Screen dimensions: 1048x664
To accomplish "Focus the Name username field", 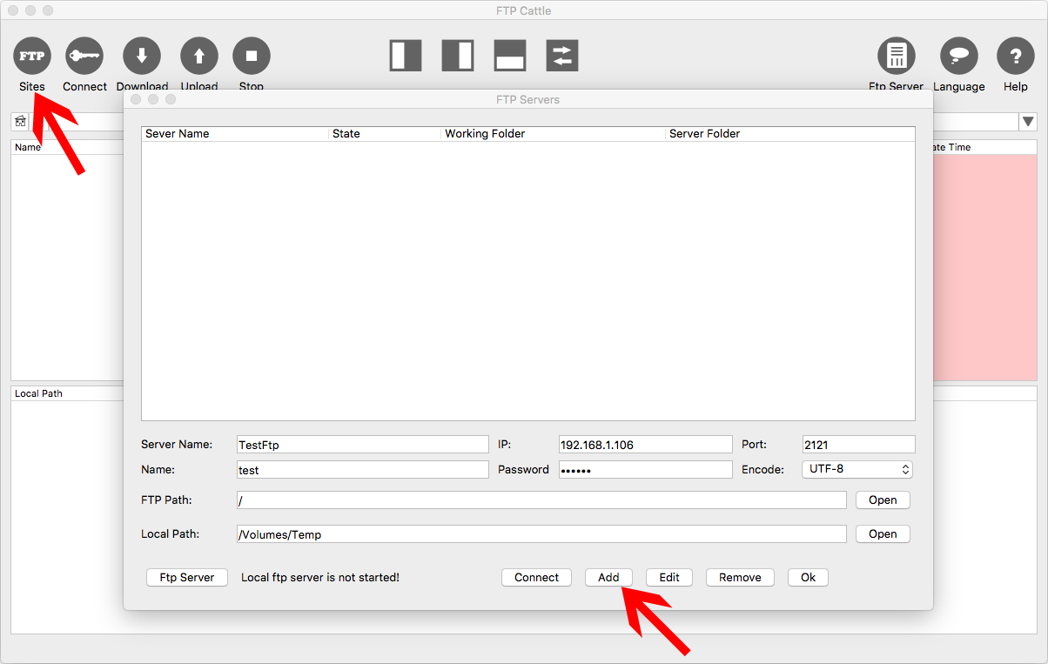I will tap(363, 470).
